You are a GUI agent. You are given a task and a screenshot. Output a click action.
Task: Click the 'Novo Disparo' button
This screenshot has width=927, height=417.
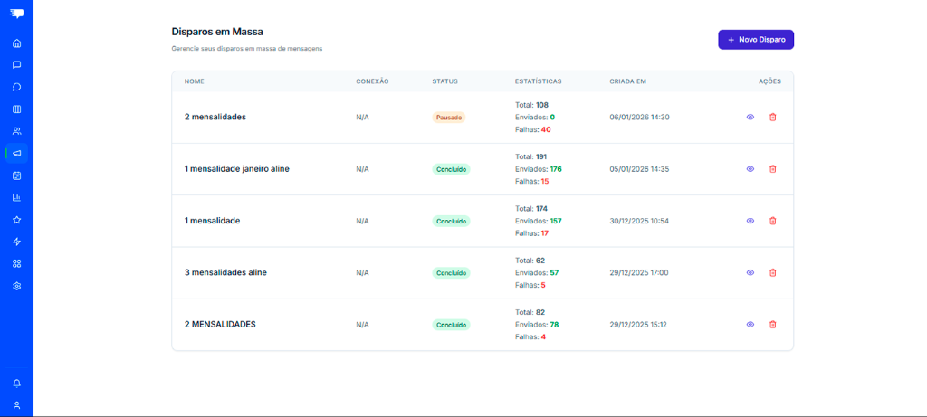tap(755, 40)
